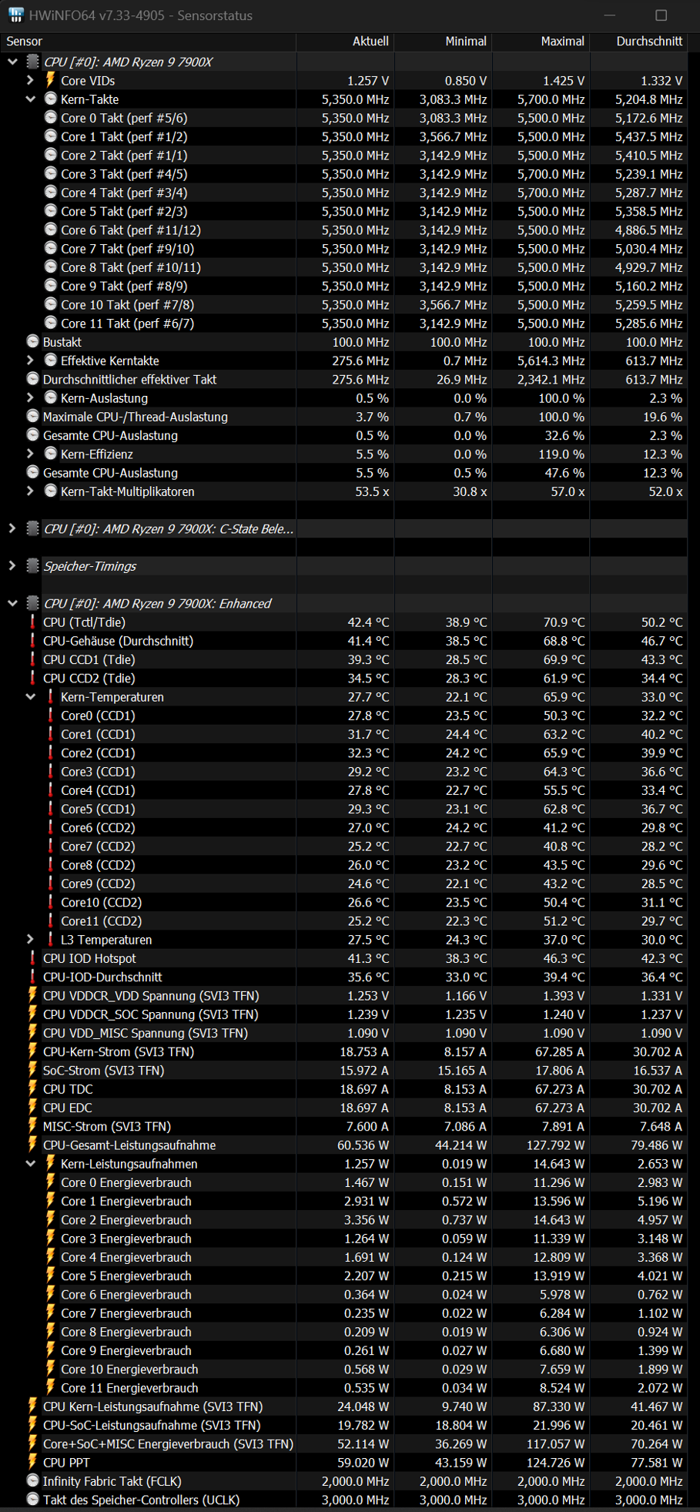Collapse the AMD Ryzen 9 7900X: Enhanced group
Viewport: 700px width, 1512px height.
pyautogui.click(x=12, y=603)
